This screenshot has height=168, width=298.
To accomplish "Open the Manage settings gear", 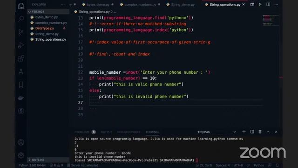I will click(21, 155).
